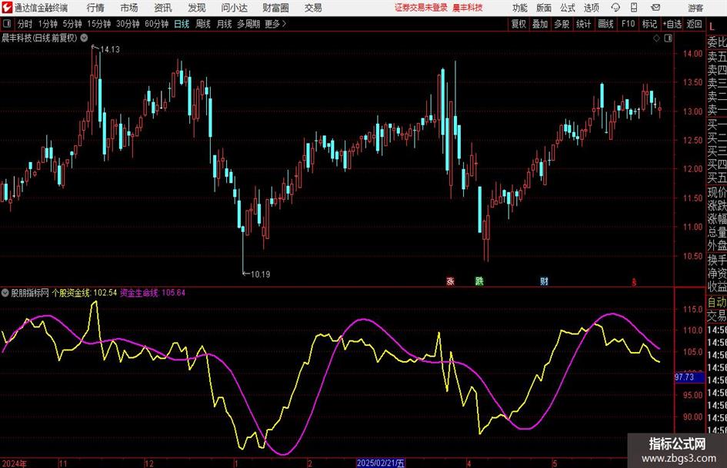Viewport: 727px width, 468px height.
Task: Open the mail message icon
Action: [655, 8]
